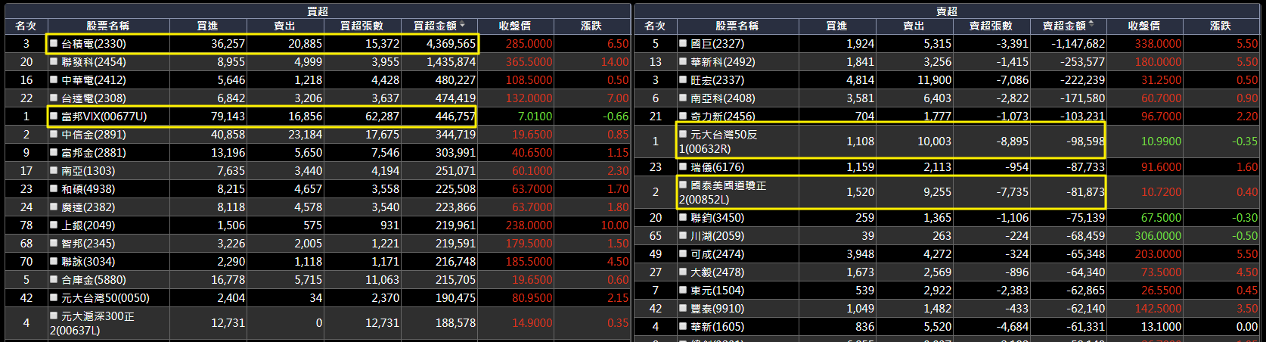1266x342 pixels.
Task: Click stock name 智邦(2345)
Action: pos(88,244)
